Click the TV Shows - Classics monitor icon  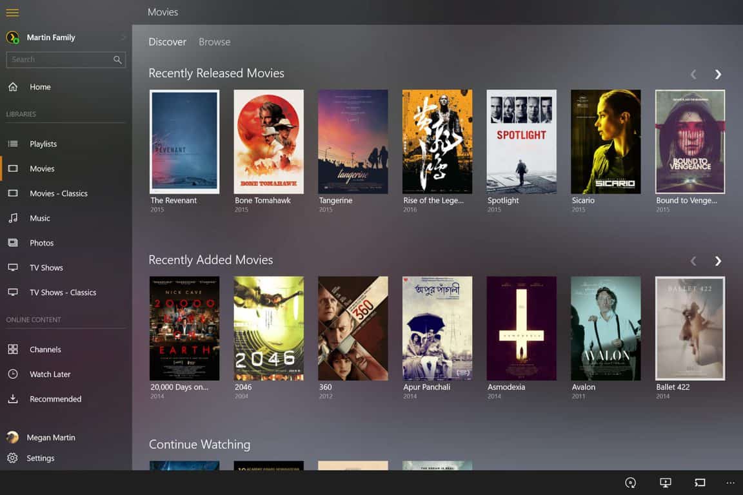coord(13,292)
